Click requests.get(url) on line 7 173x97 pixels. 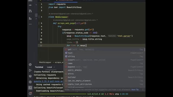[x=84, y=30]
